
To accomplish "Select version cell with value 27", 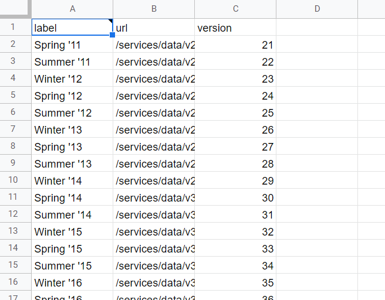I will pos(235,146).
